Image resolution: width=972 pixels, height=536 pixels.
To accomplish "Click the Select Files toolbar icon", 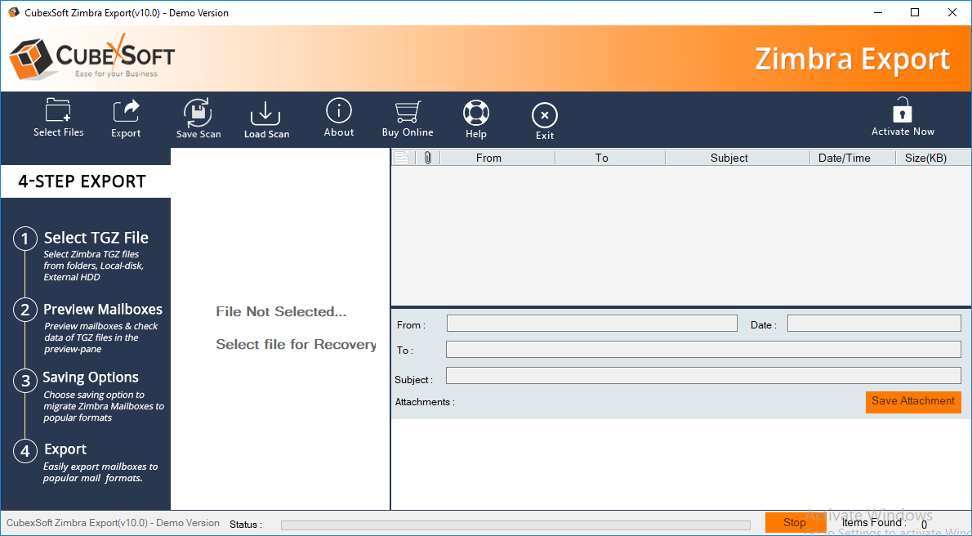I will click(58, 111).
